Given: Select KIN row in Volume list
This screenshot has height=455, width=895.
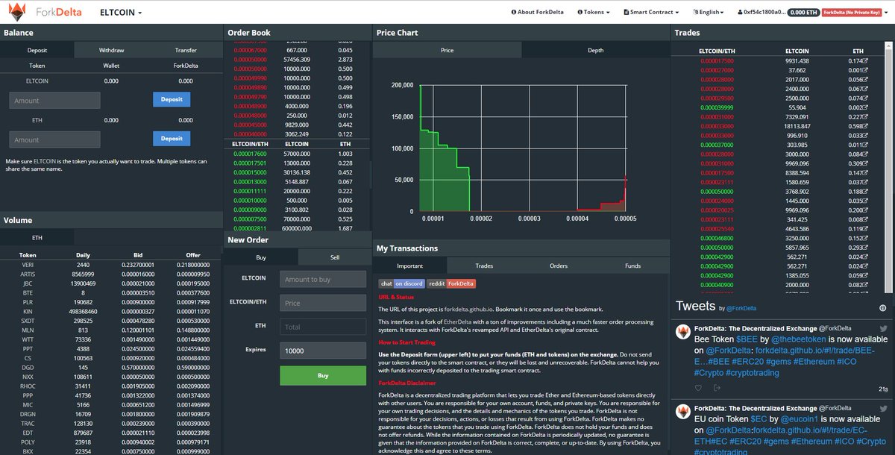Looking at the screenshot, I should [111, 311].
